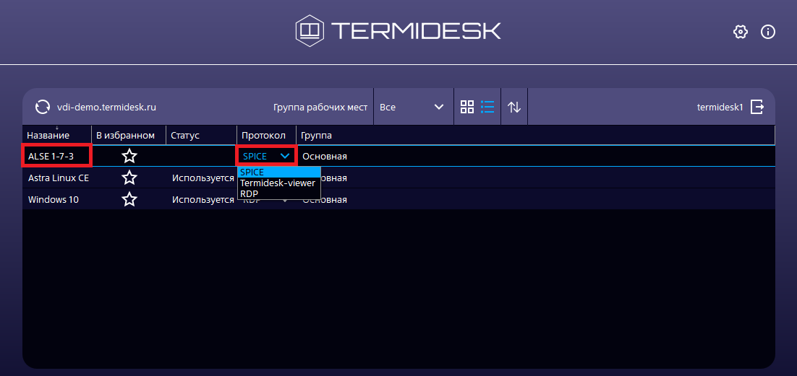Open the settings gear icon
Screen dimensions: 797x376
(740, 32)
